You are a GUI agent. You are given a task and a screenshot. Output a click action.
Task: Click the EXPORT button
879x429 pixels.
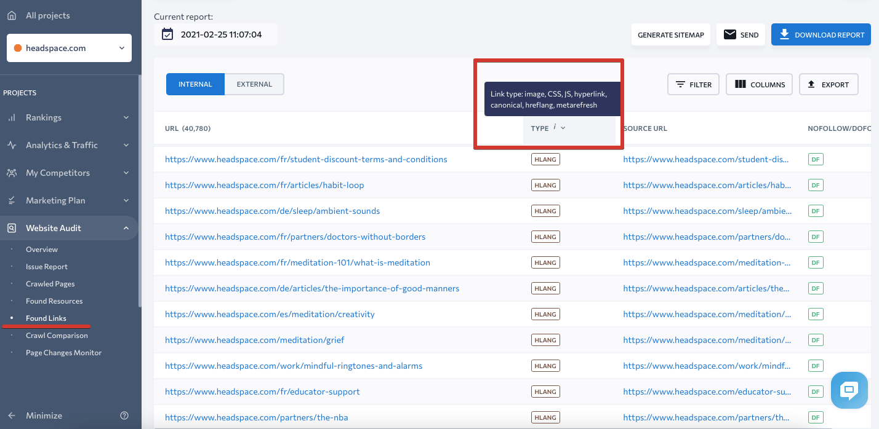pyautogui.click(x=829, y=84)
